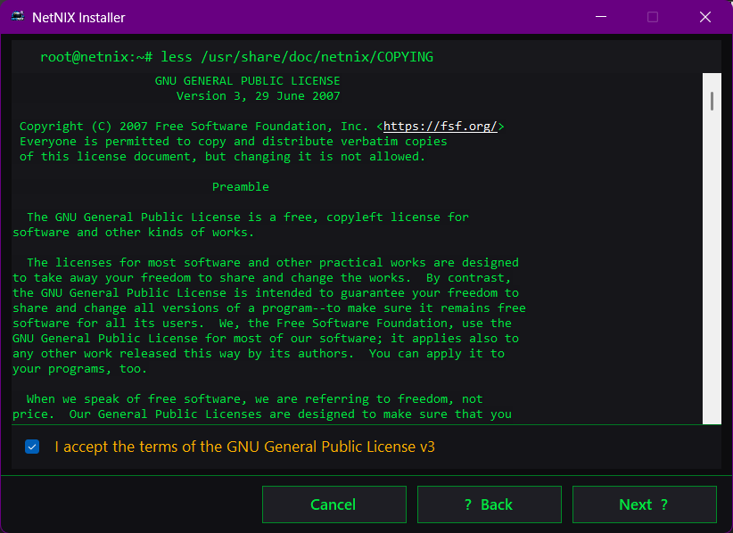Minimize the NetNIX Installer window
733x533 pixels.
(600, 17)
